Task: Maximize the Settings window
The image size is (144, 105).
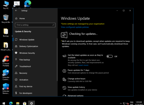Action: (124, 11)
